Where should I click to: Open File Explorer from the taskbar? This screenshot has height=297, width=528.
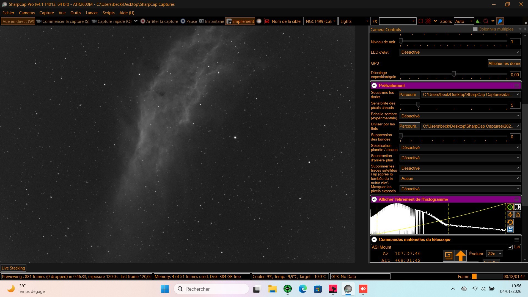[272, 289]
